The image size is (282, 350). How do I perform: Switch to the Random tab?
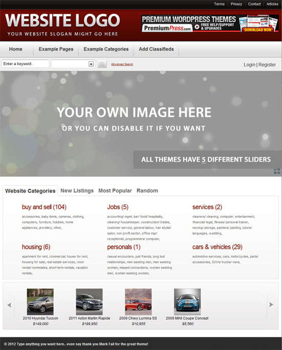click(147, 191)
